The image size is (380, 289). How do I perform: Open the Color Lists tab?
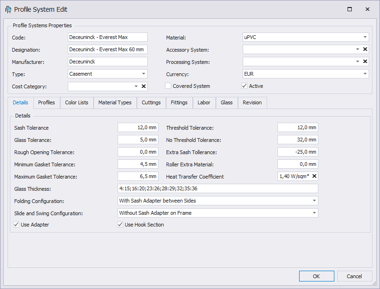coord(77,102)
